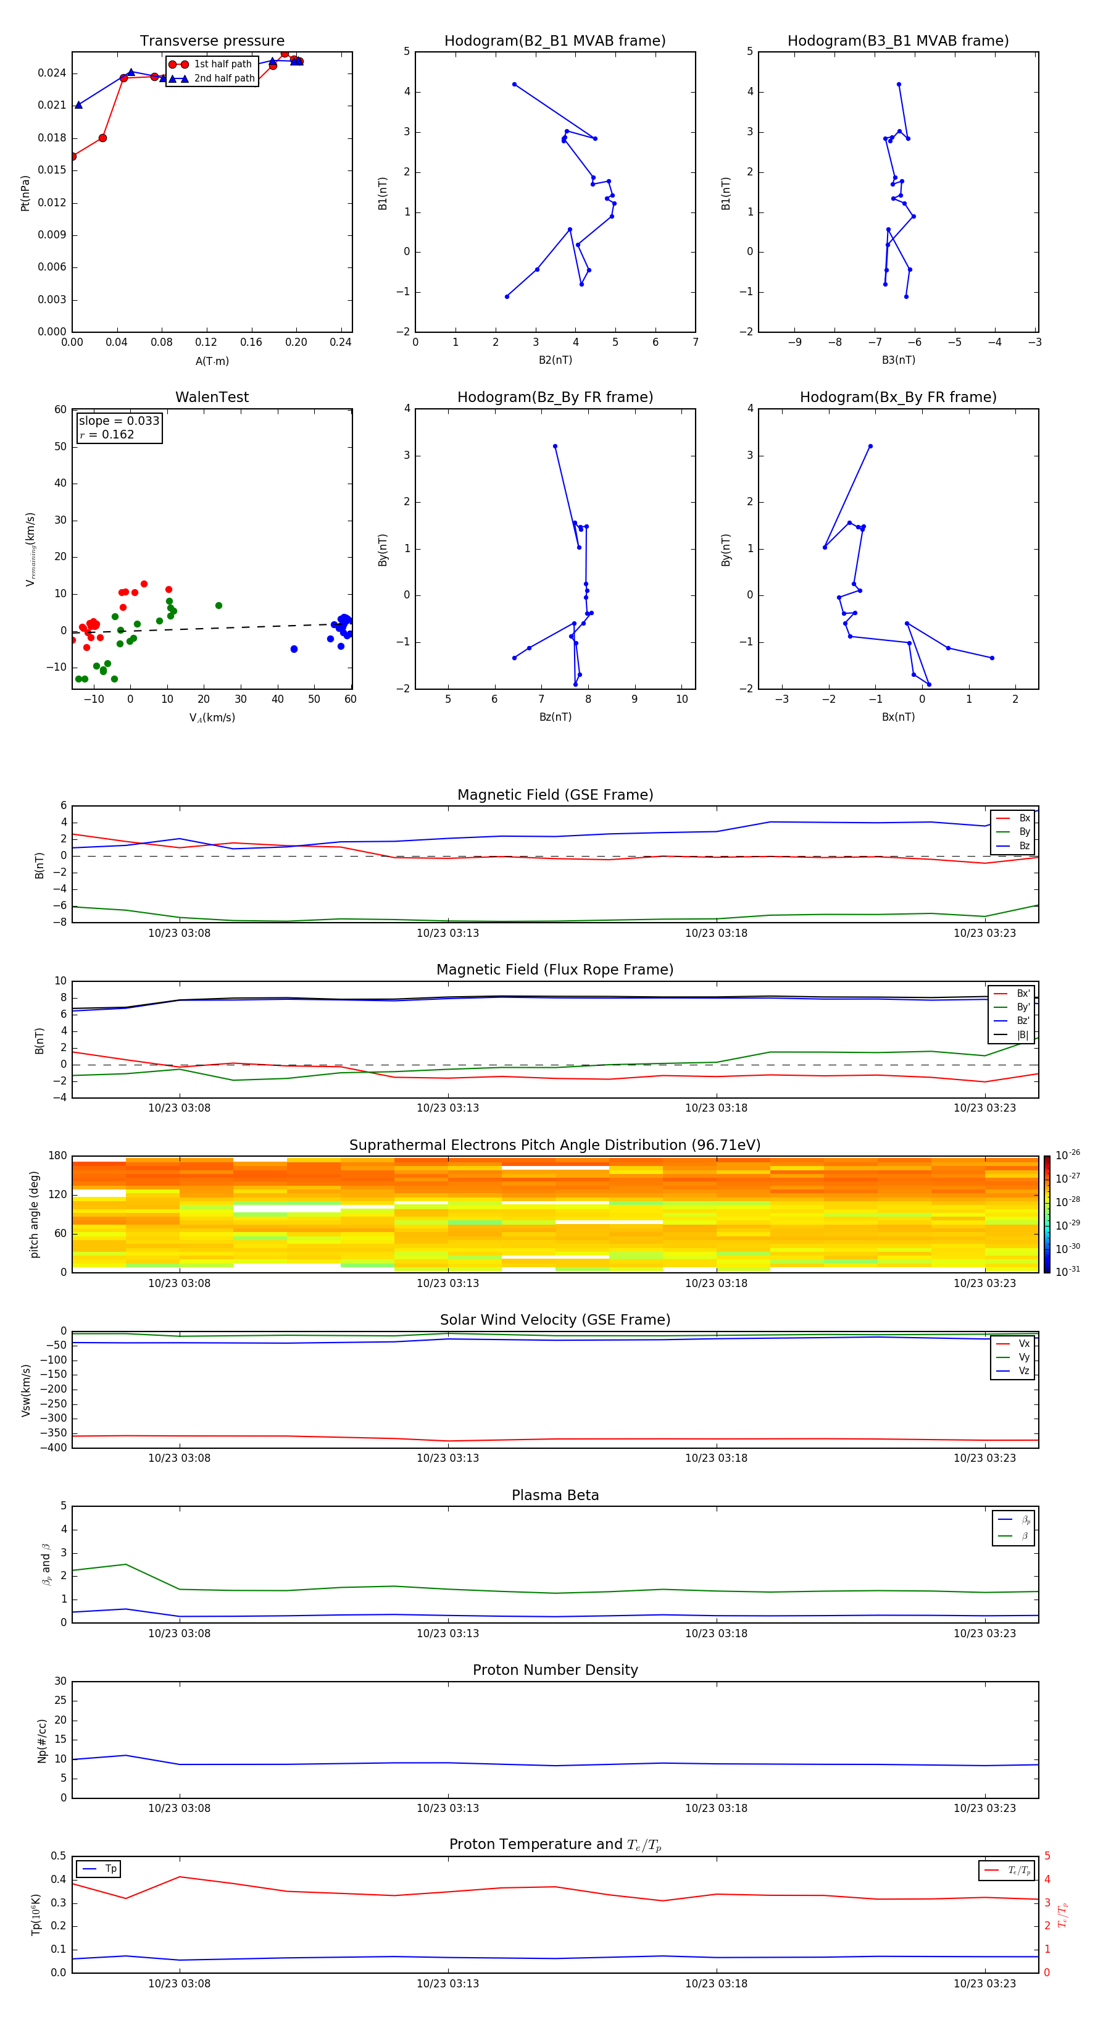
Task: Click 'Hodogram(B3_B1 MVAB frame)' title
Action: tap(898, 41)
